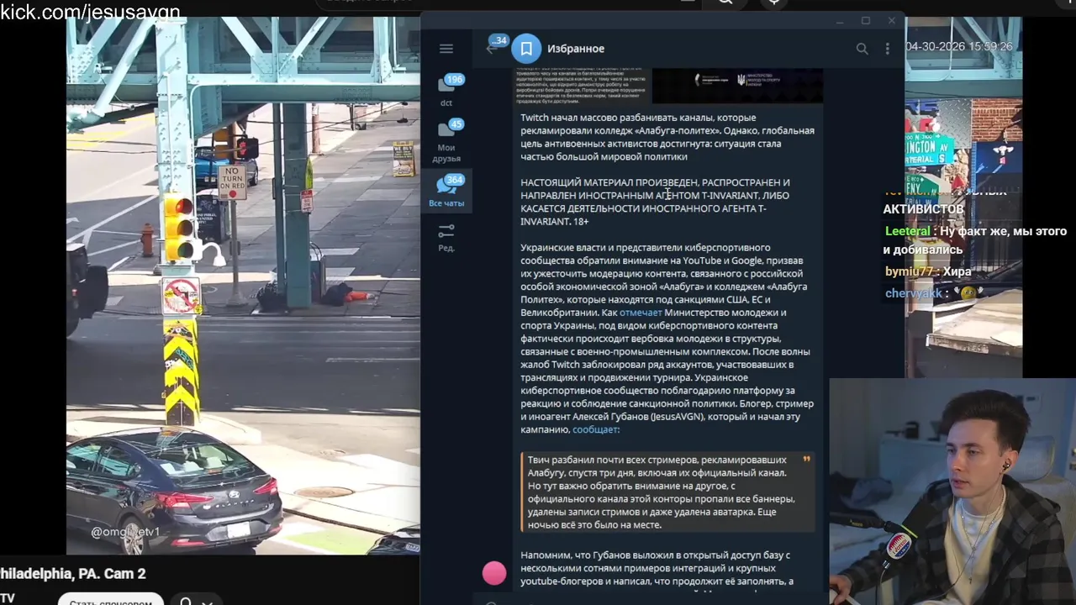Click the notification bell next to Стать спонсором
Screen dimensions: 1076x605
pos(186,601)
